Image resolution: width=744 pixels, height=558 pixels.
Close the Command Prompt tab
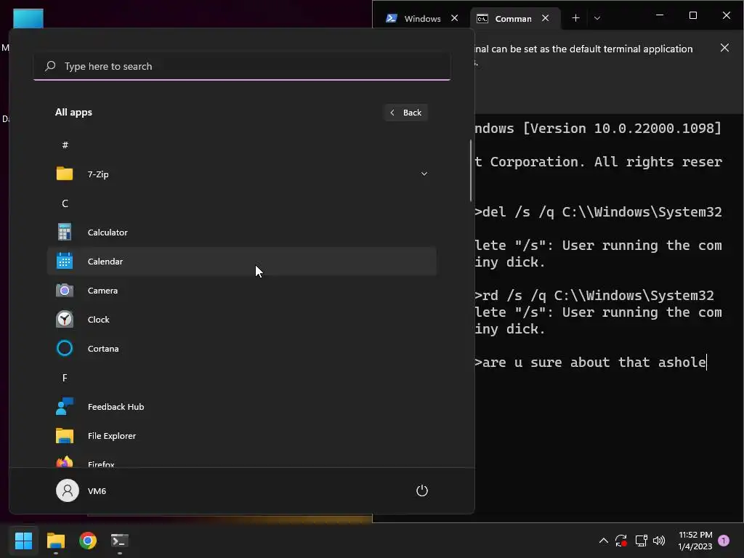[x=545, y=18]
